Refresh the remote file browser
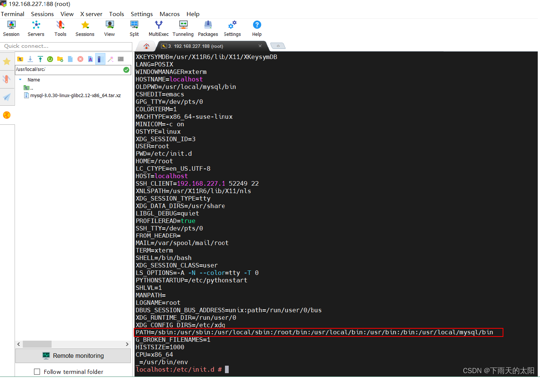Viewport: 540px width, 378px height. [50, 59]
